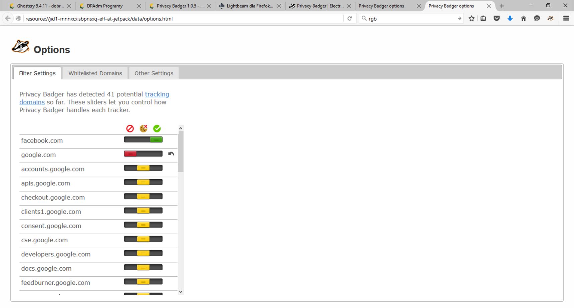Click the checkout.google.com slider
574x308 pixels.
click(x=143, y=196)
